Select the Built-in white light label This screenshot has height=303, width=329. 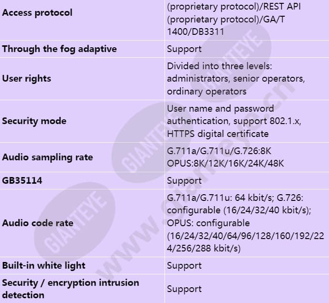(x=44, y=265)
